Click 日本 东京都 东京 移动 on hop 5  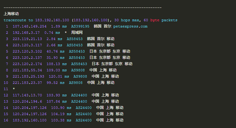[x=110, y=51]
